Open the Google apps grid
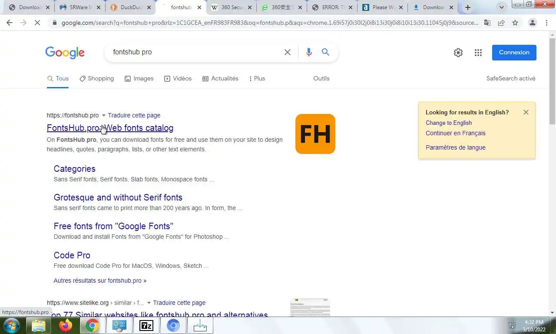 [x=478, y=53]
